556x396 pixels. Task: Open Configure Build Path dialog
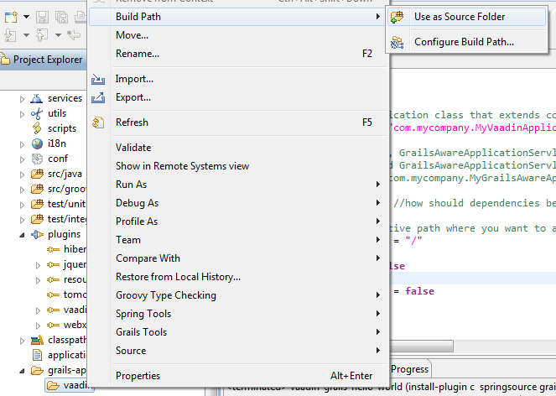coord(466,42)
